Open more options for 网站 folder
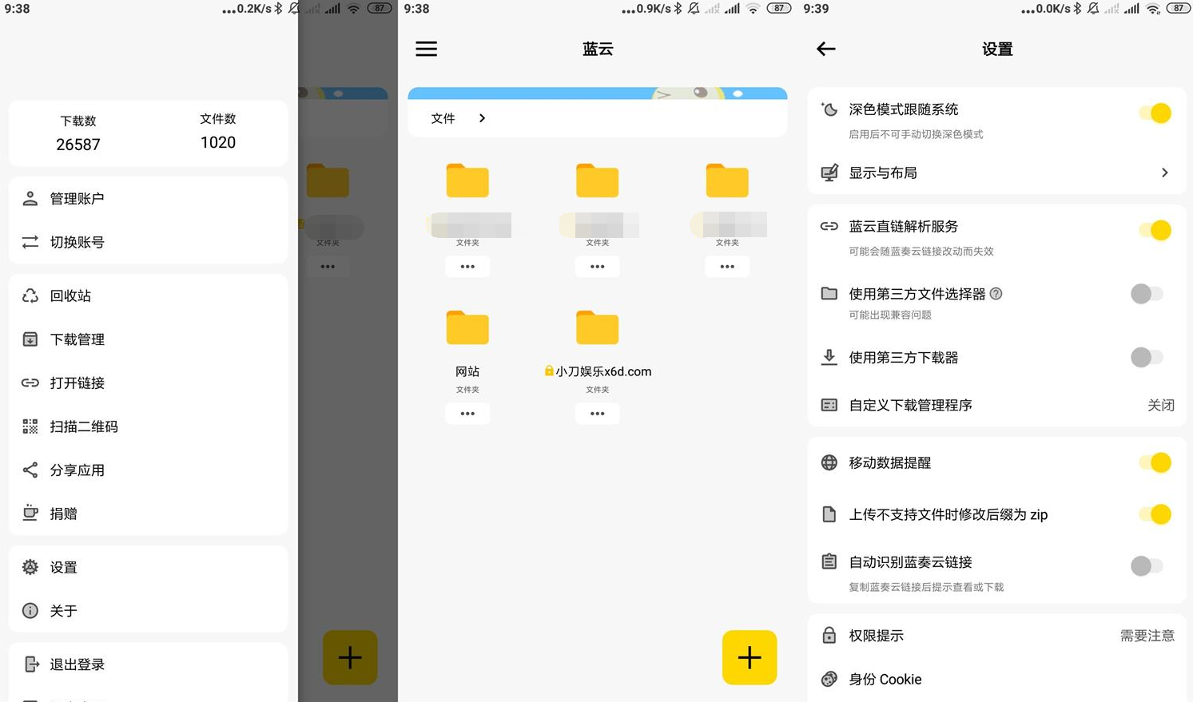Image resolution: width=1193 pixels, height=702 pixels. [467, 414]
